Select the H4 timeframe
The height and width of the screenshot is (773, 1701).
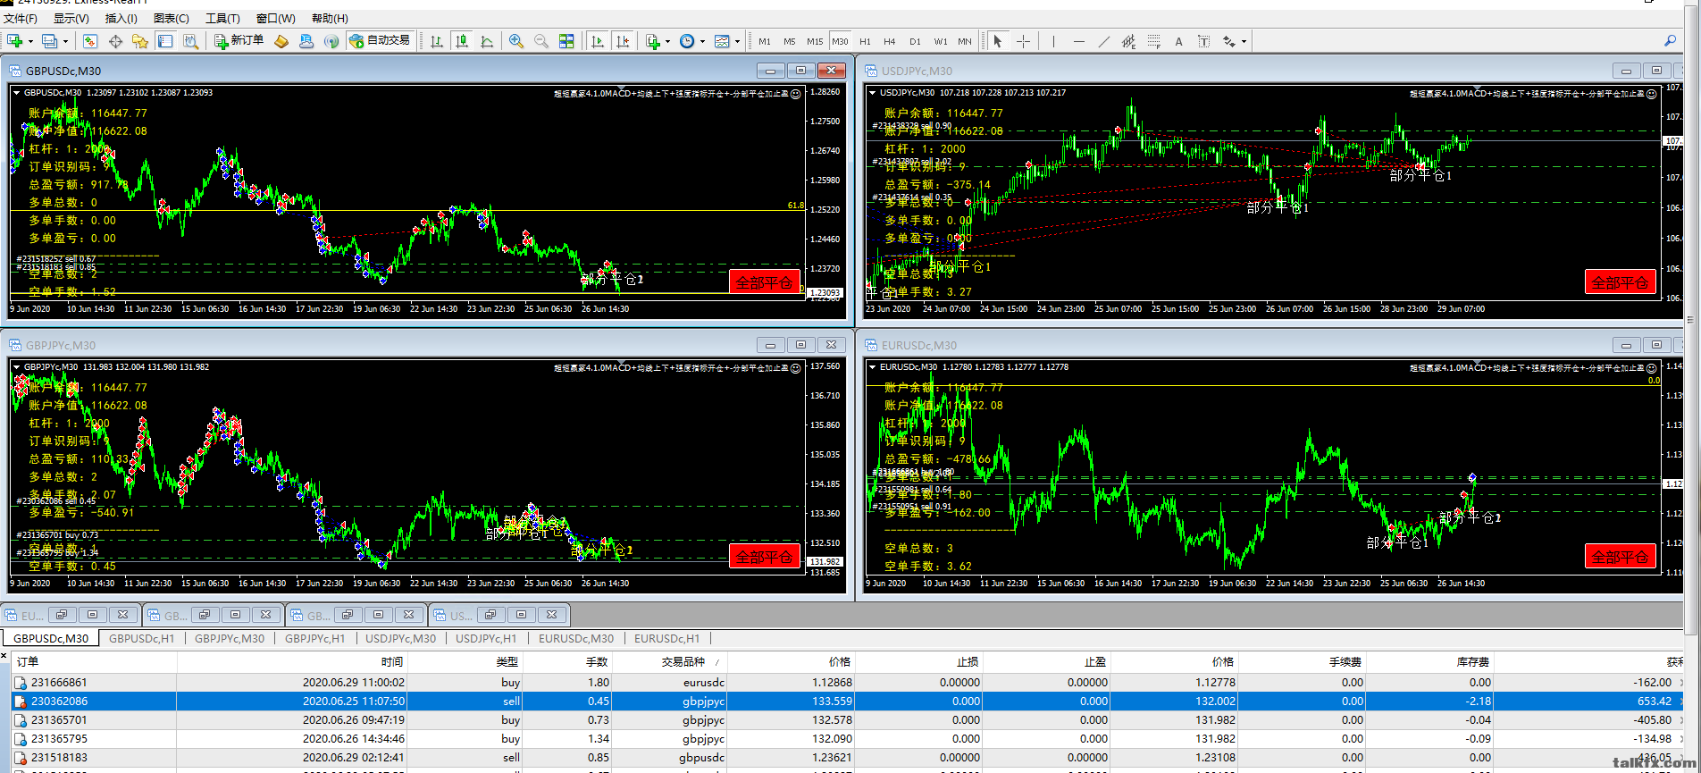pyautogui.click(x=890, y=41)
